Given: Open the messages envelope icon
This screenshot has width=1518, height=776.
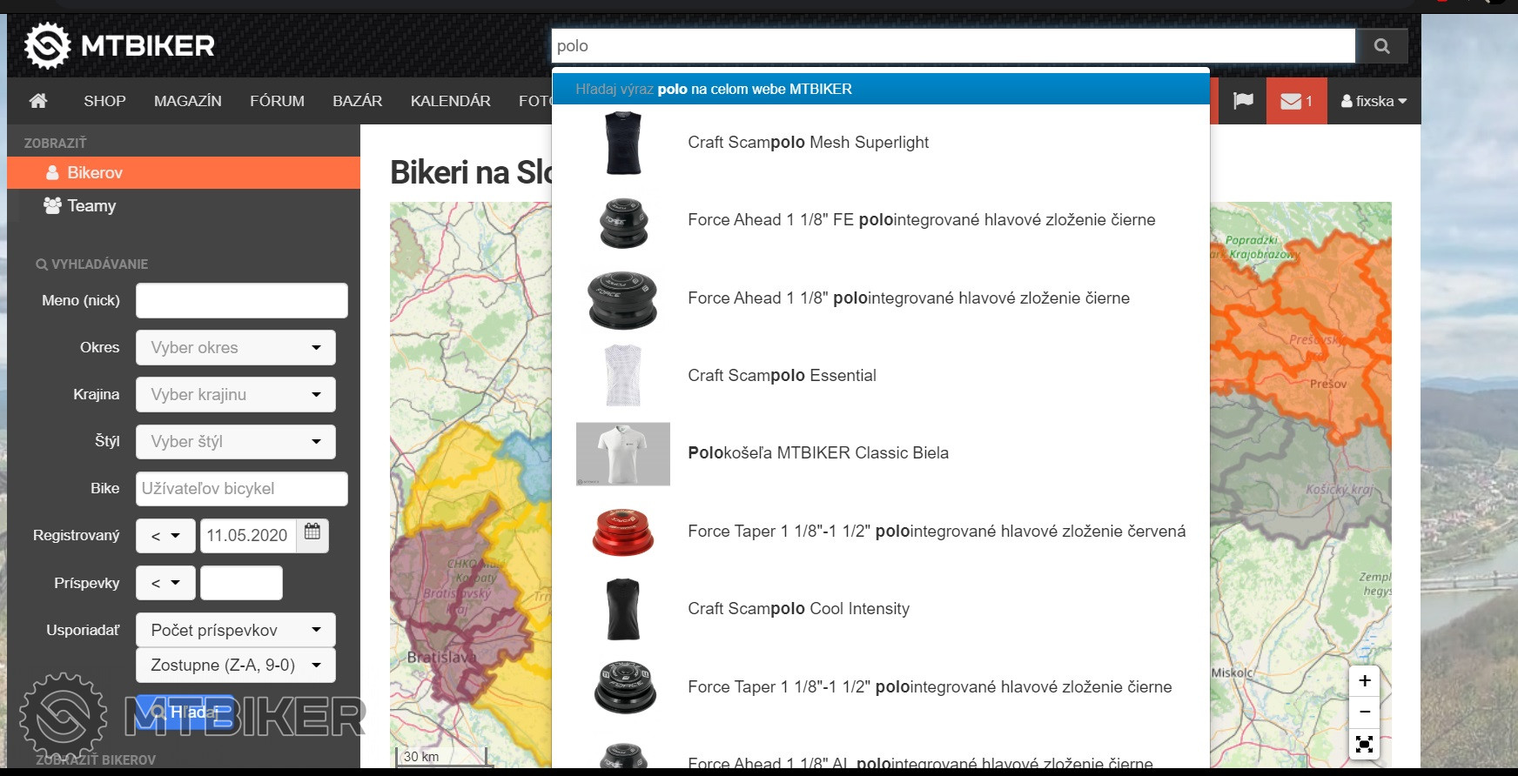Looking at the screenshot, I should coord(1296,101).
